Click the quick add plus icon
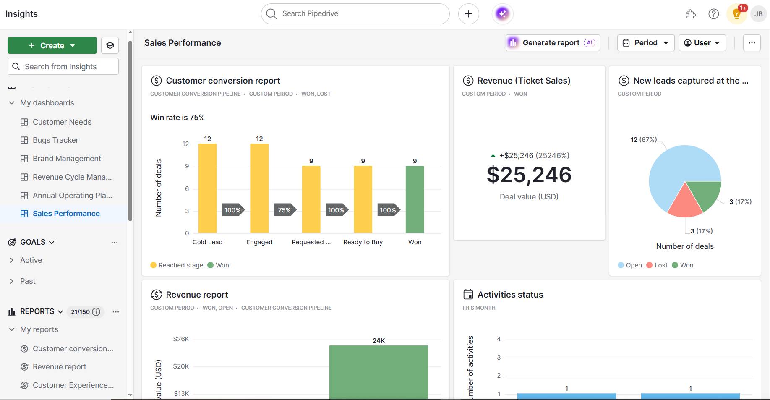This screenshot has width=770, height=400. 468,13
